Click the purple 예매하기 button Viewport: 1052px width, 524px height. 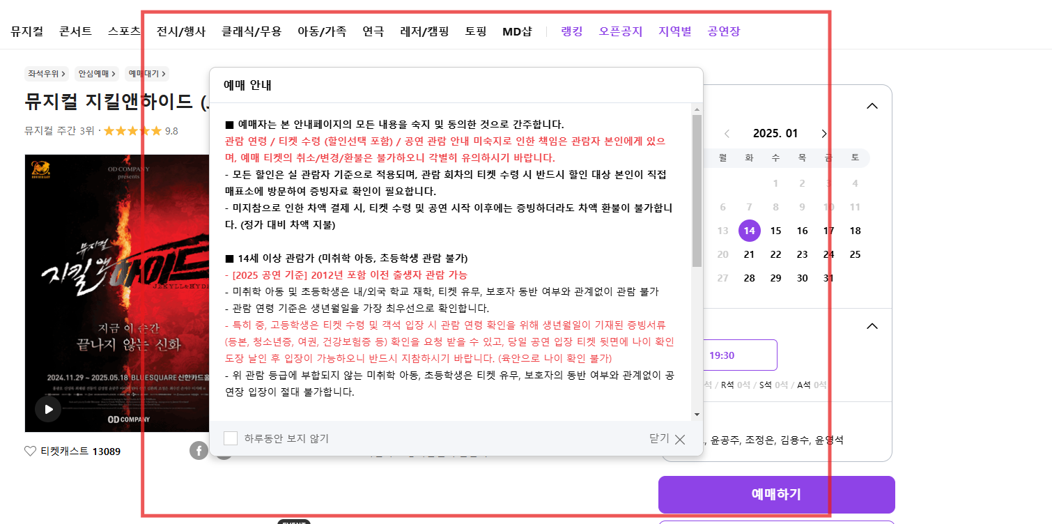coord(776,495)
